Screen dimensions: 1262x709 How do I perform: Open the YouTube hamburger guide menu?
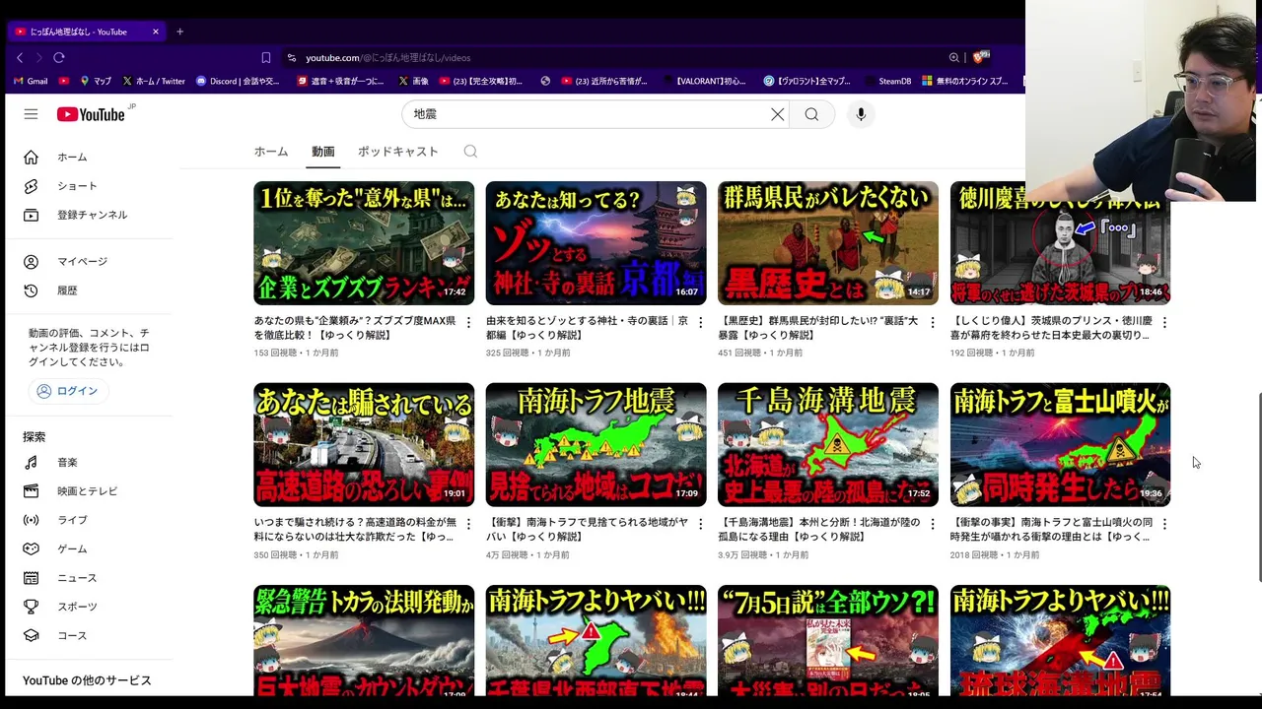point(31,114)
